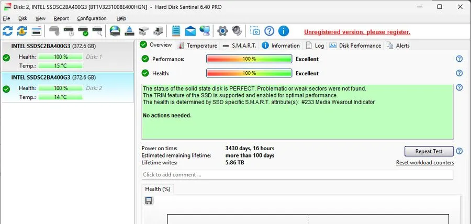Click the blue eject arrow disk icon
This screenshot has width=471, height=224.
[x=129, y=31]
